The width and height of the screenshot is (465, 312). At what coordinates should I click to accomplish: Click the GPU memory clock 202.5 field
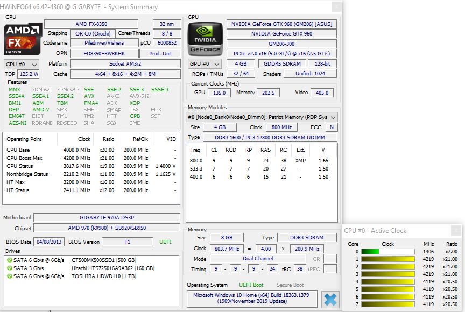click(268, 93)
